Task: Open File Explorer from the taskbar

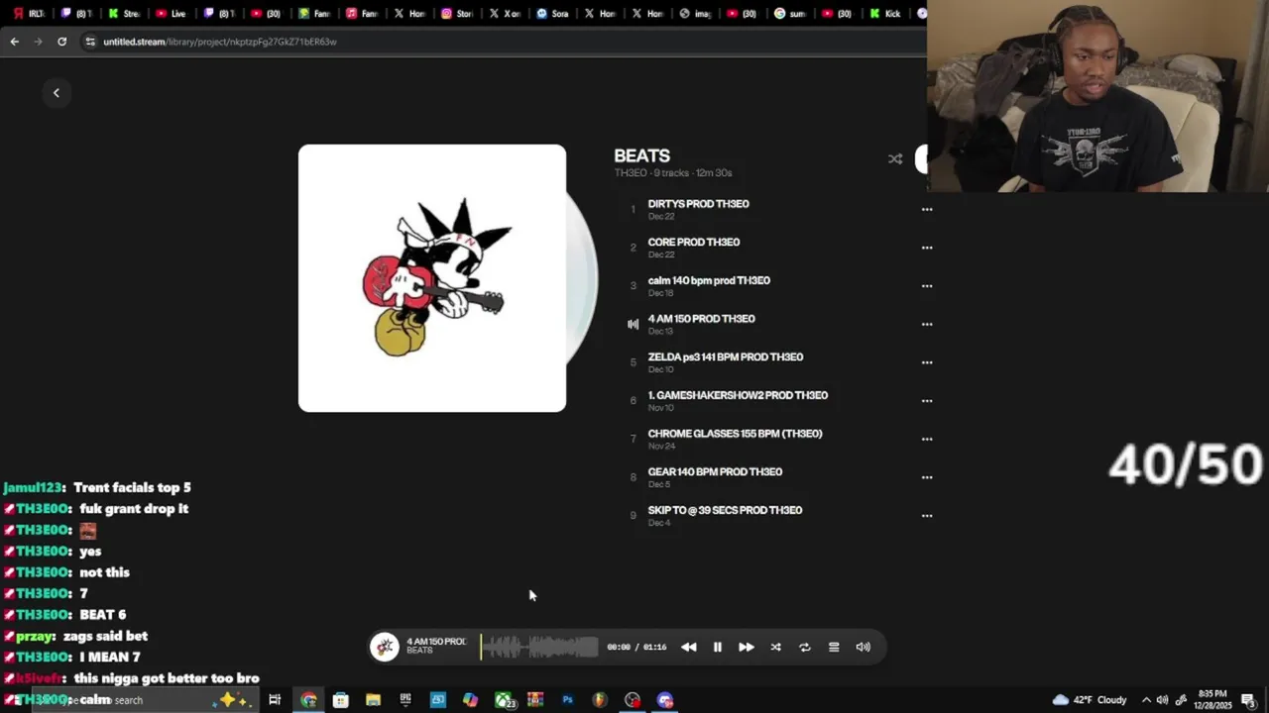Action: point(373,700)
